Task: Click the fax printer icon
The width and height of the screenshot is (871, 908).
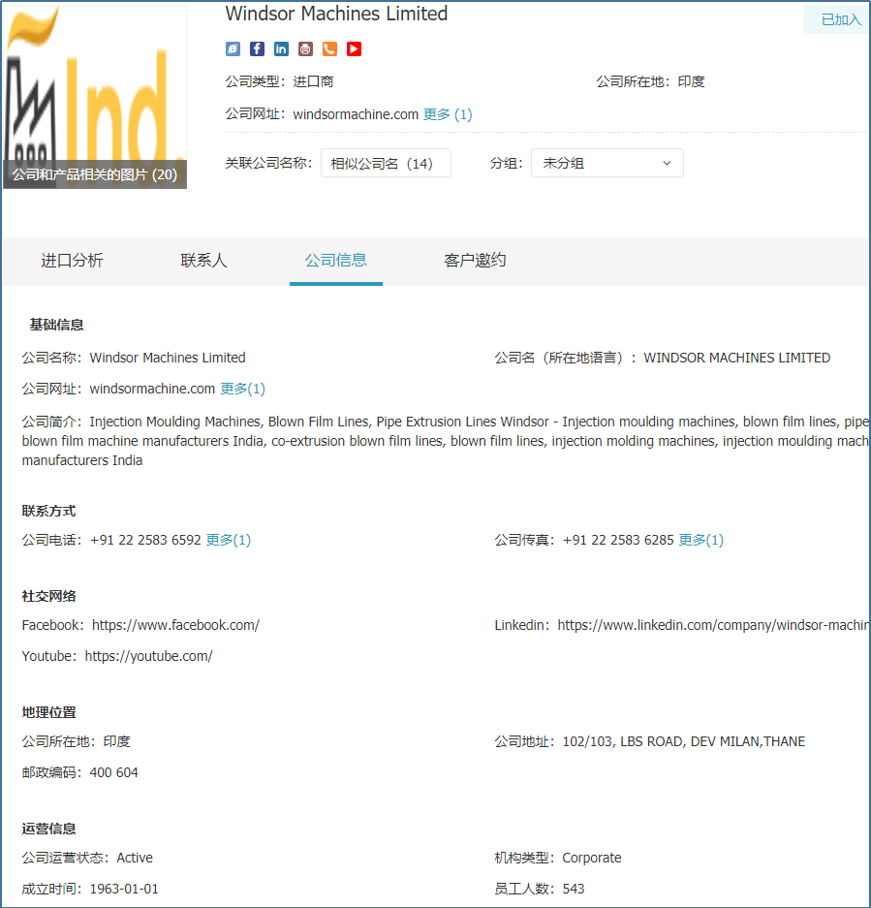Action: [306, 49]
